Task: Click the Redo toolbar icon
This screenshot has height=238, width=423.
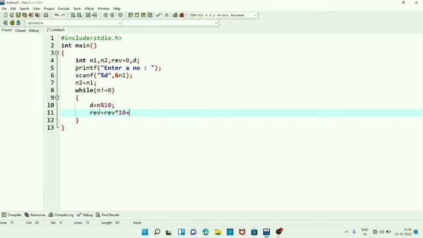Action: [63, 15]
